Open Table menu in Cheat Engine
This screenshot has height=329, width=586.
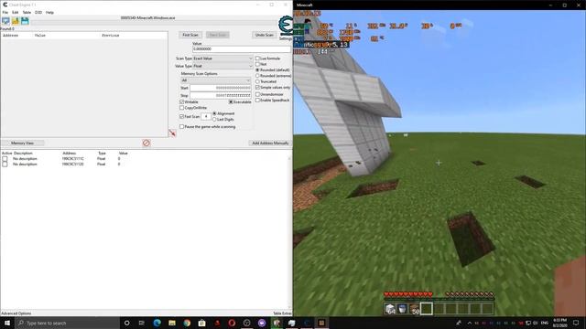click(27, 12)
